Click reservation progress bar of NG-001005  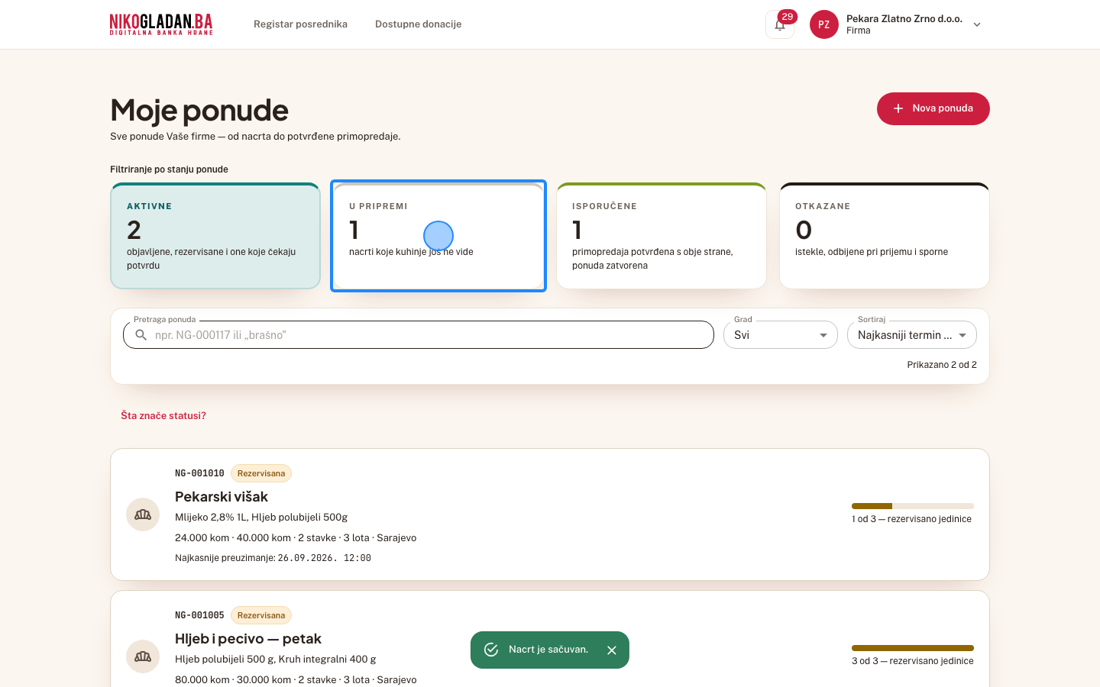[x=913, y=648]
